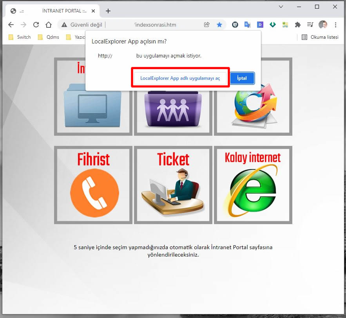Click the LocalExplorer App adlı uygulamayı aç button
Screen dimensions: 346x318
180,78
